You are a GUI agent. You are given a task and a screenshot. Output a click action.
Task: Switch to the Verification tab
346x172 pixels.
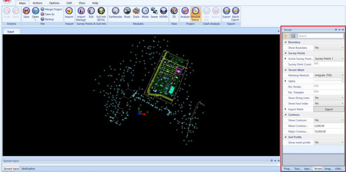click(28, 169)
